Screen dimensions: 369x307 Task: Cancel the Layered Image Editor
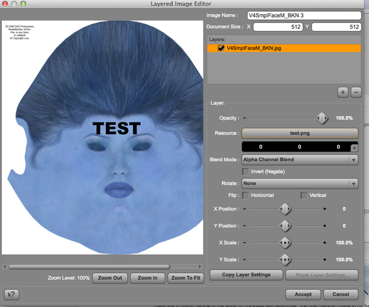pyautogui.click(x=341, y=294)
